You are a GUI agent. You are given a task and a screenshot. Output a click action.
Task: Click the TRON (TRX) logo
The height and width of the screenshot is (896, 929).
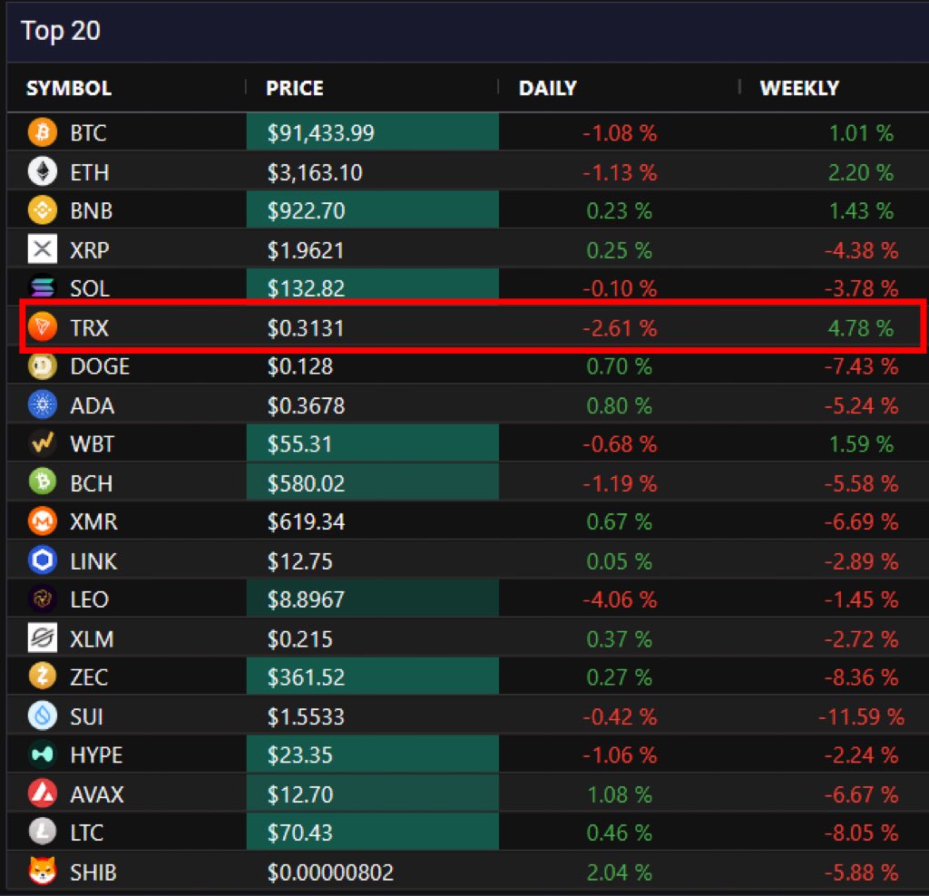click(x=41, y=327)
